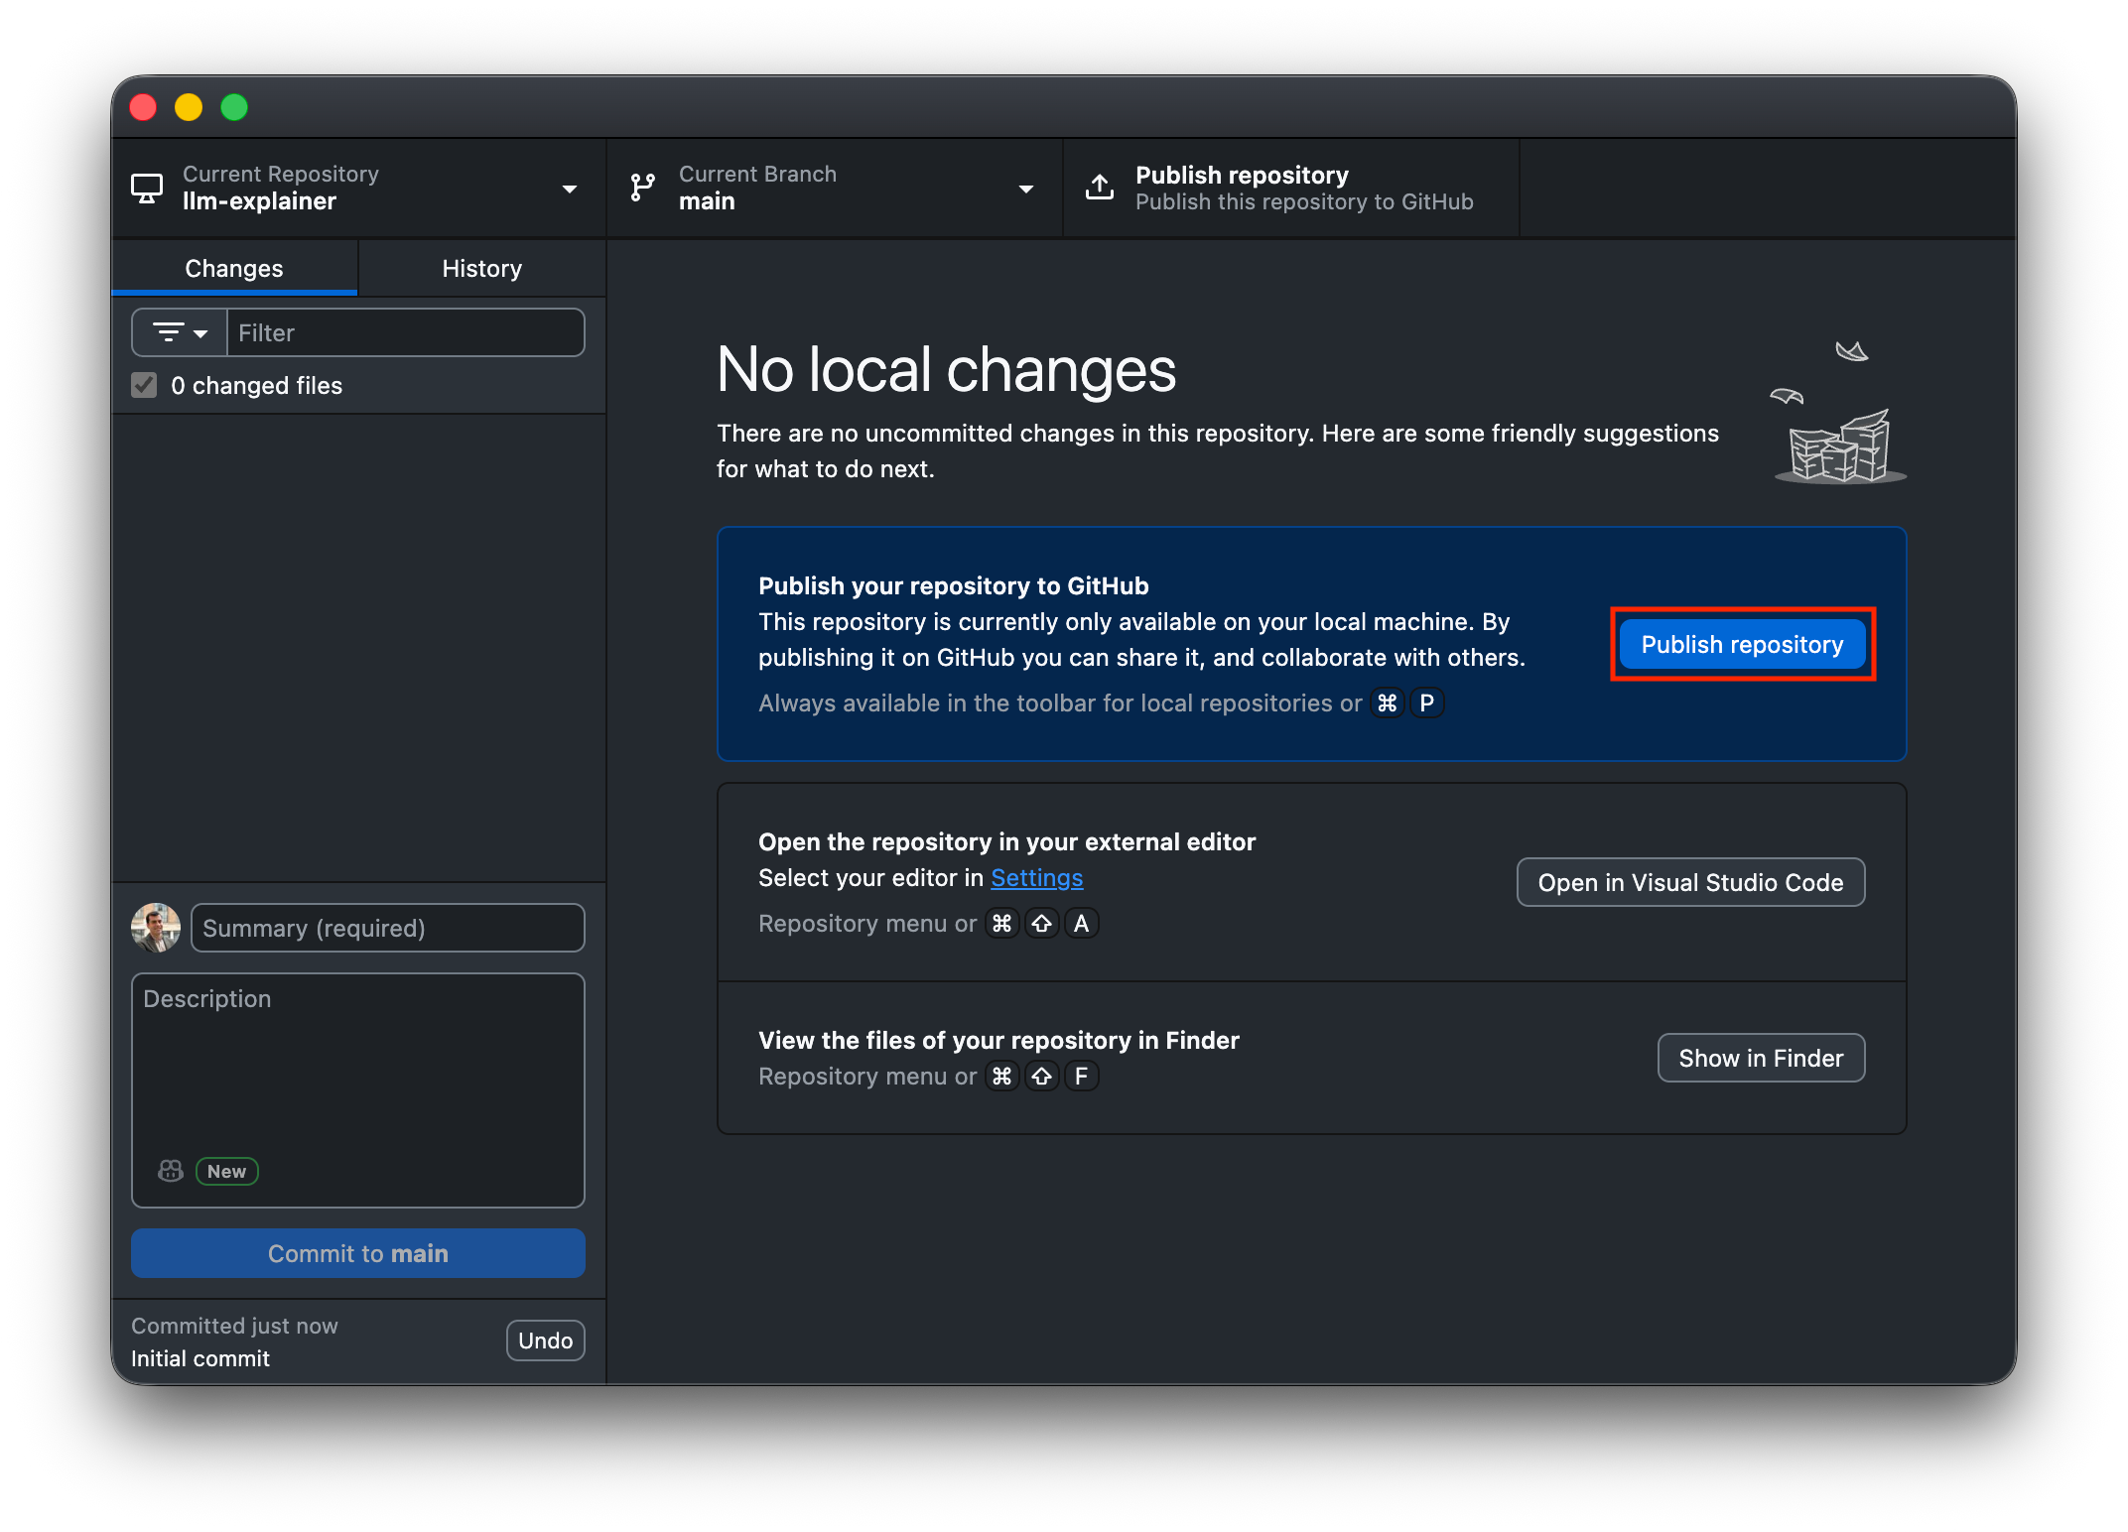Click the filter lines icon

[x=168, y=332]
